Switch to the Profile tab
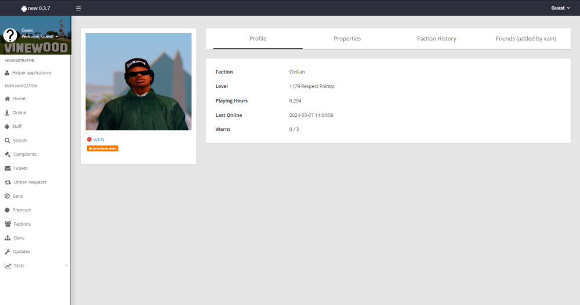Image resolution: width=580 pixels, height=305 pixels. point(258,38)
